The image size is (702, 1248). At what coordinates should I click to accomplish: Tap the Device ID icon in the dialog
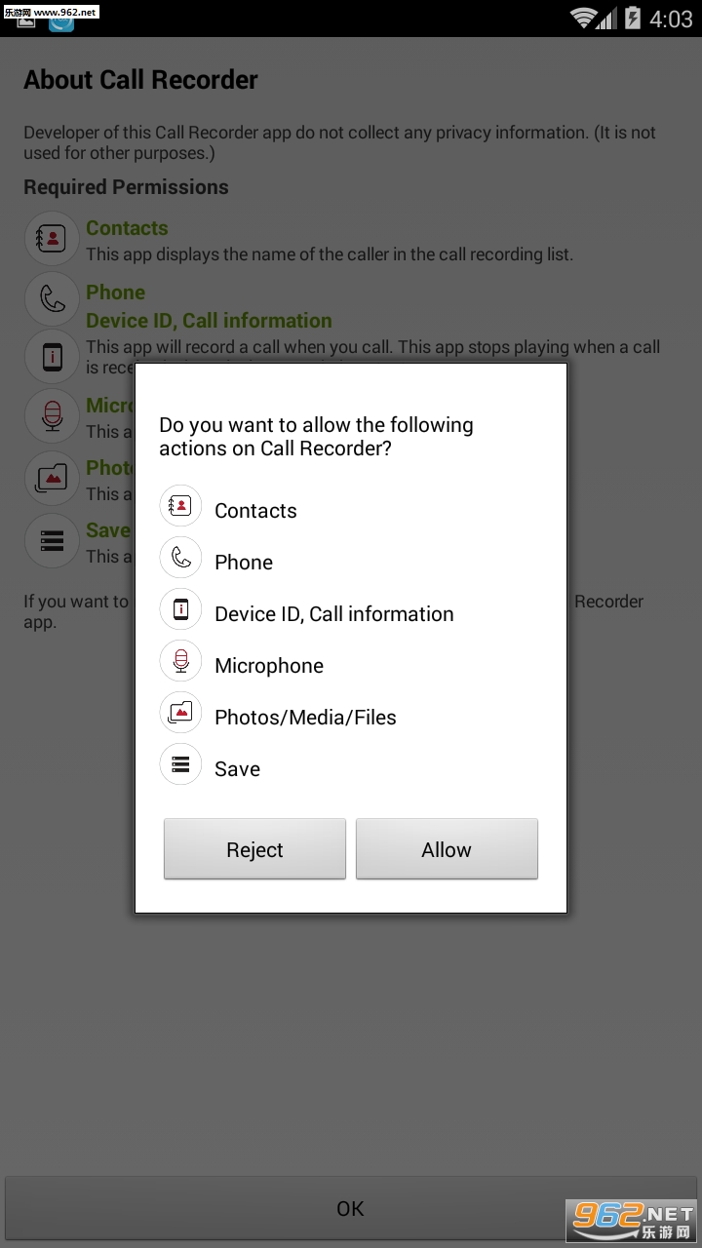[180, 609]
